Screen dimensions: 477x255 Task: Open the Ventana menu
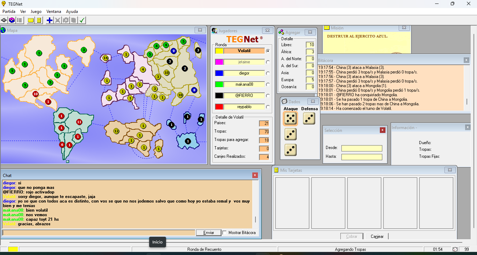(x=53, y=12)
